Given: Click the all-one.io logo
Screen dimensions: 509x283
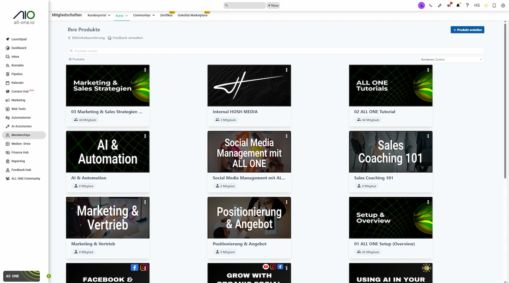Looking at the screenshot, I should 24,17.
